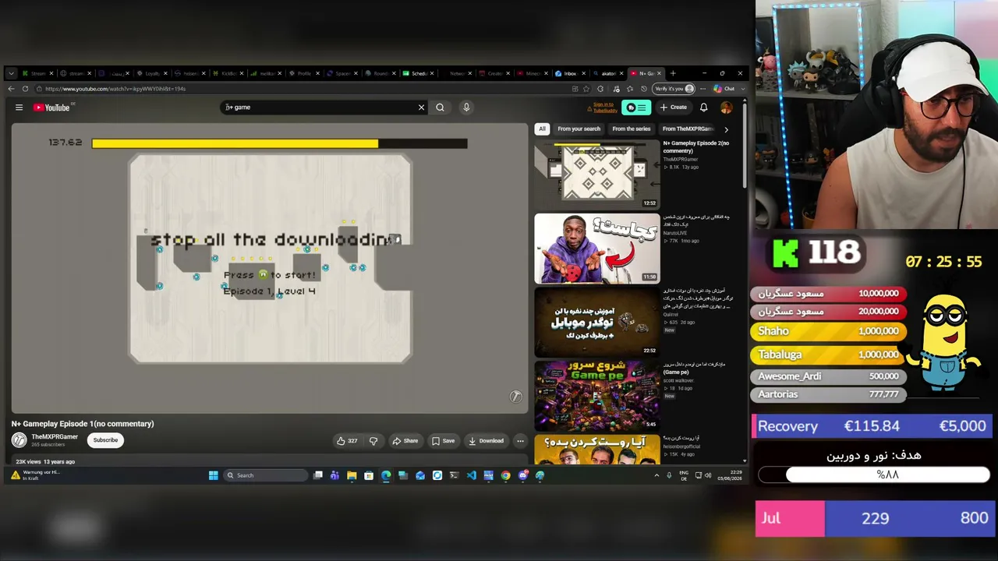The height and width of the screenshot is (561, 998).
Task: Open the weather warning taskbar widget
Action: click(35, 475)
